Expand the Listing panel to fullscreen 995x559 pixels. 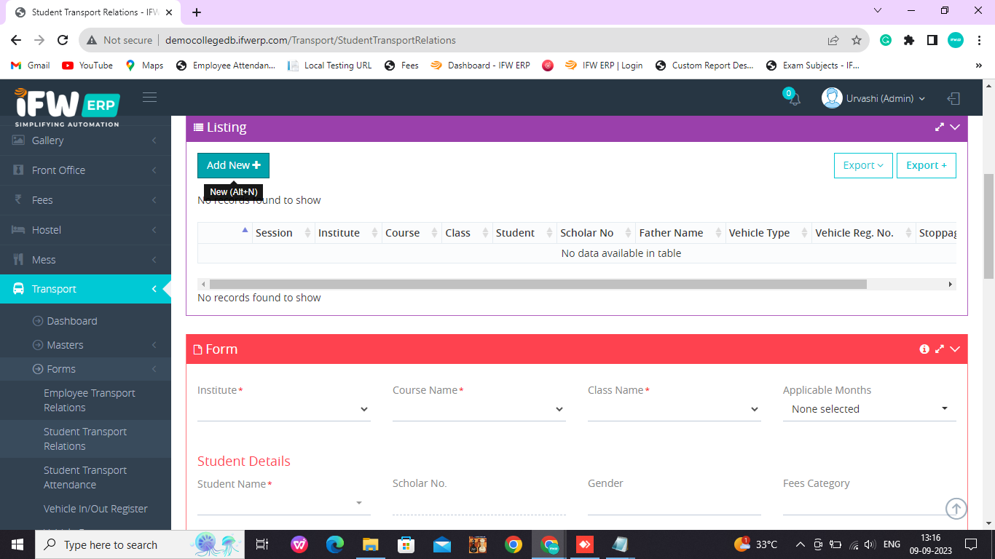click(x=940, y=127)
